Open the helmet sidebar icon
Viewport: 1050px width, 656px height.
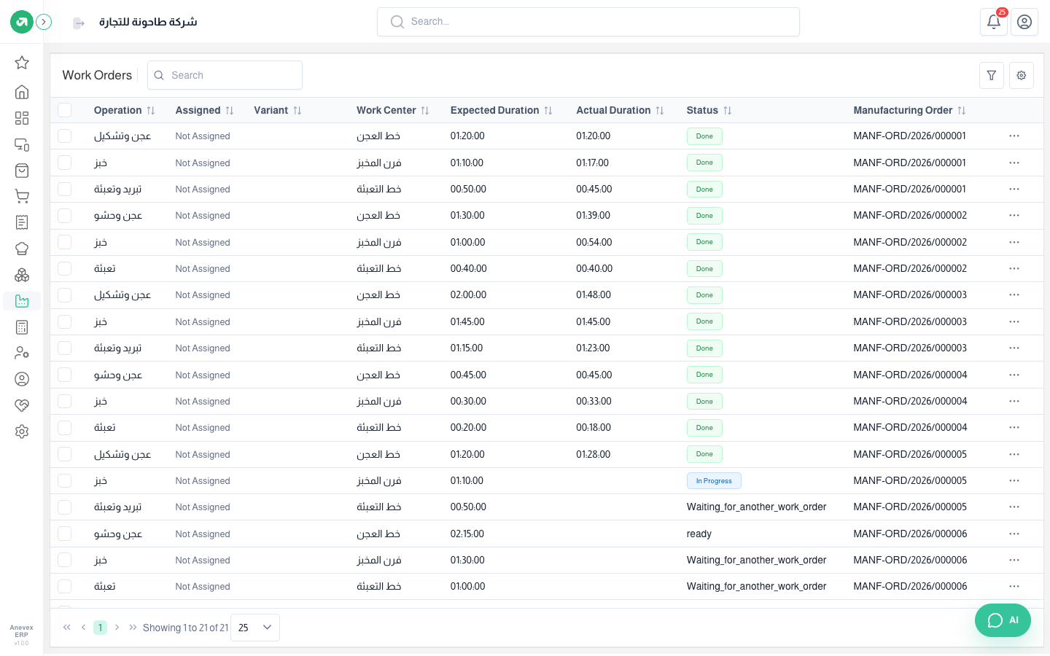(x=22, y=249)
